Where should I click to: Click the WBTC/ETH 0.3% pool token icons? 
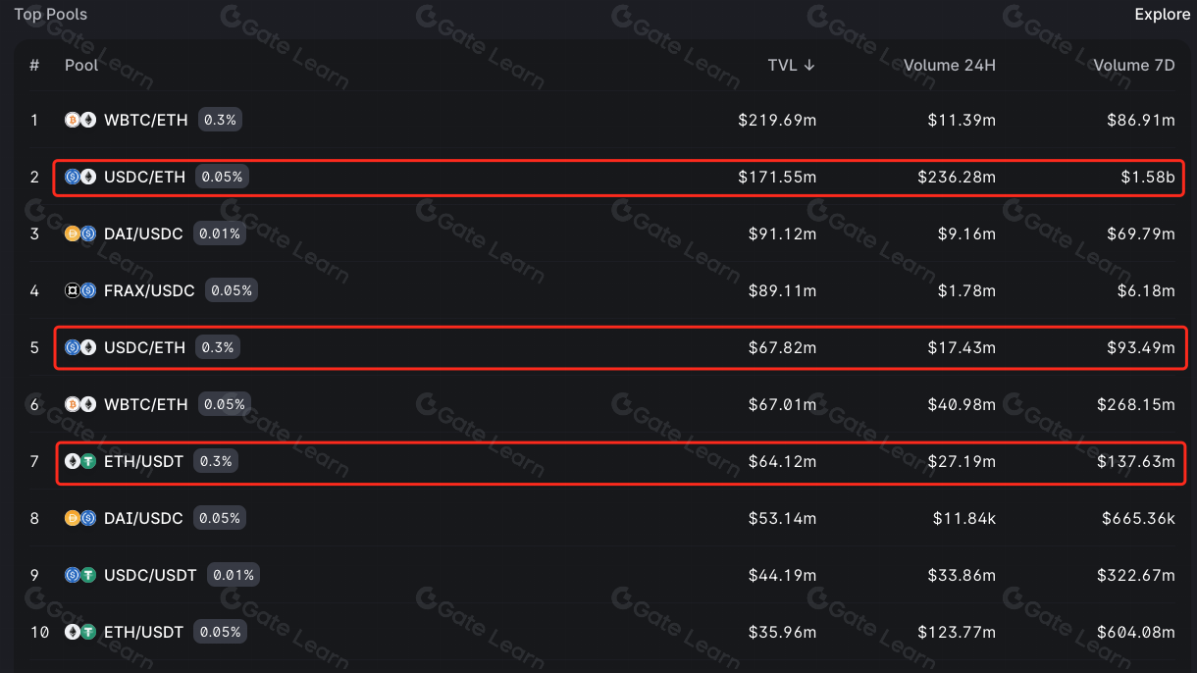pos(80,120)
